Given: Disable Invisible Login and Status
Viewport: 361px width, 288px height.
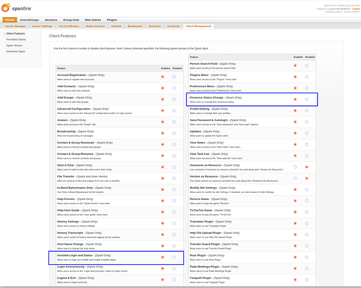Looking at the screenshot, I should tap(174, 257).
